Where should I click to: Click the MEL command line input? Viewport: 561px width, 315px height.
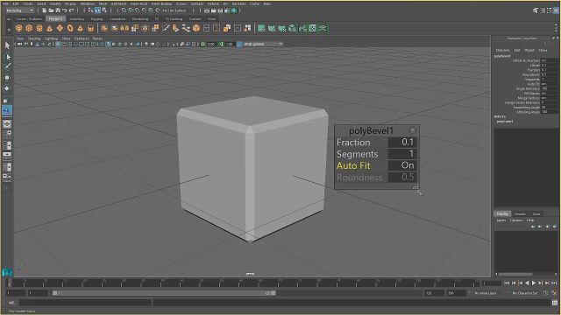[x=85, y=303]
